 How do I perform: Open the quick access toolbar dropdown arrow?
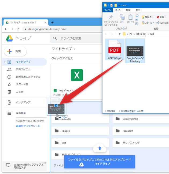pos(119,5)
